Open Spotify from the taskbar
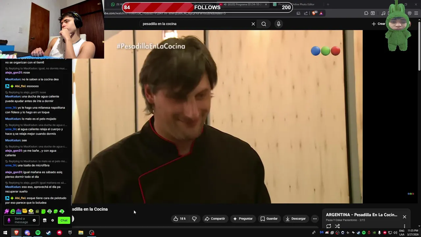This screenshot has height=237, width=421. point(38,233)
